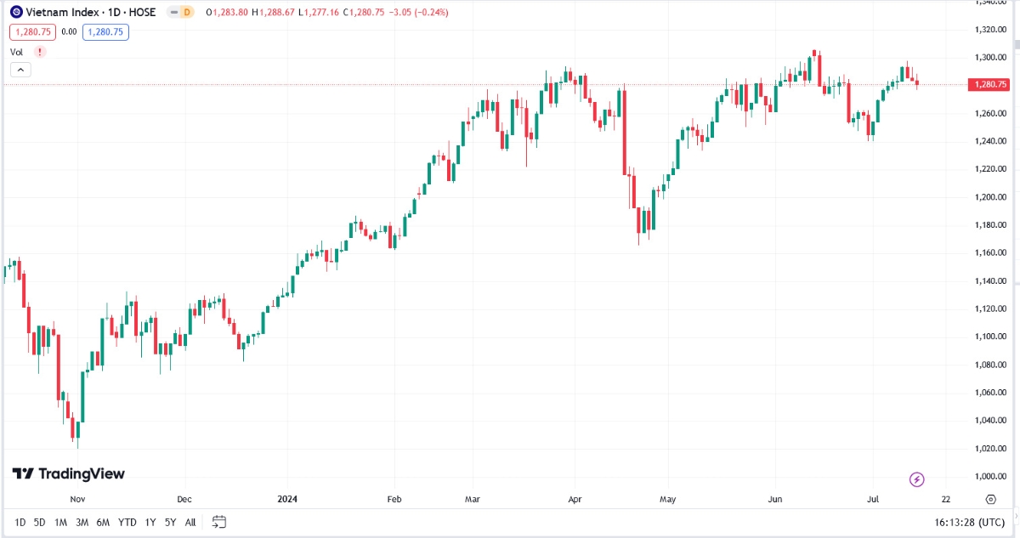
Task: Click the TradingView logo
Action: click(68, 473)
